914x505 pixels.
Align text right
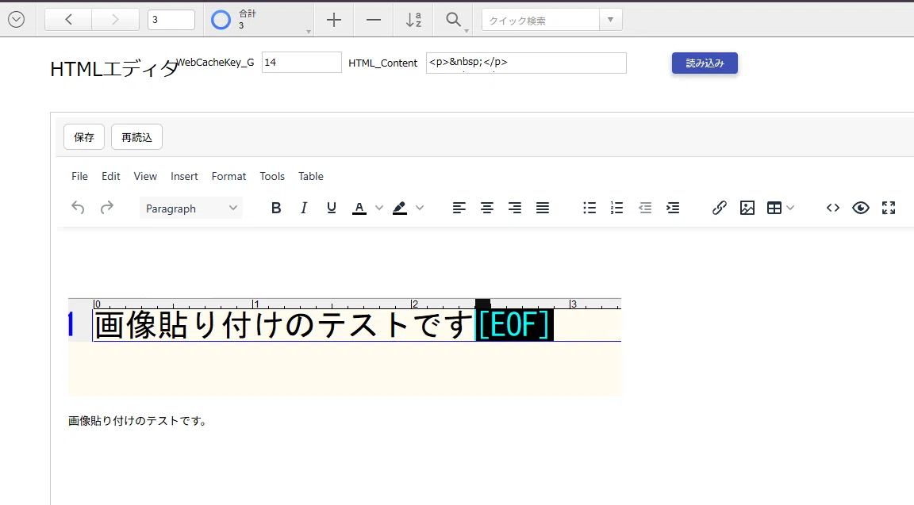pyautogui.click(x=515, y=208)
